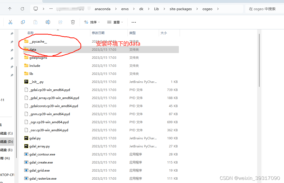The height and width of the screenshot is (183, 284).
Task: Click the Delete icon in the toolbar
Action: [73, 22]
